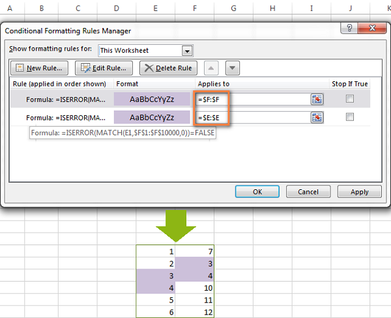Edit the =$E:$E applies-to field
Screen dimensions: 391x318
(253, 118)
